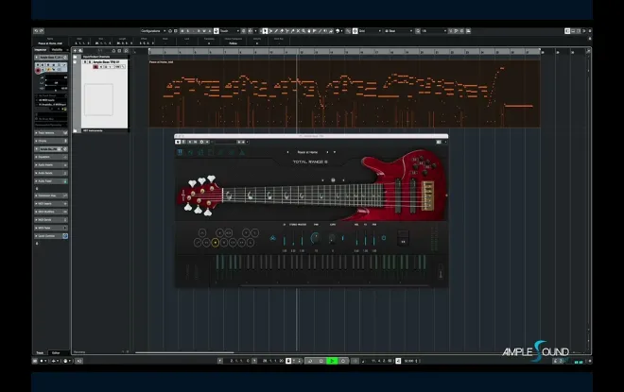Select the Object Selection arrow tool
This screenshot has width=624, height=392.
point(265,30)
